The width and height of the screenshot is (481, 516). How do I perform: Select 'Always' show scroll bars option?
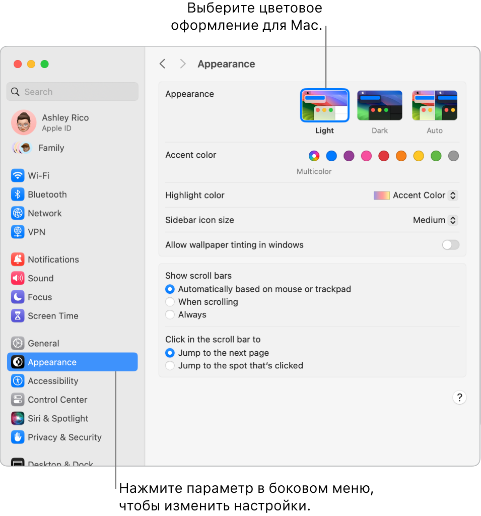(x=170, y=314)
